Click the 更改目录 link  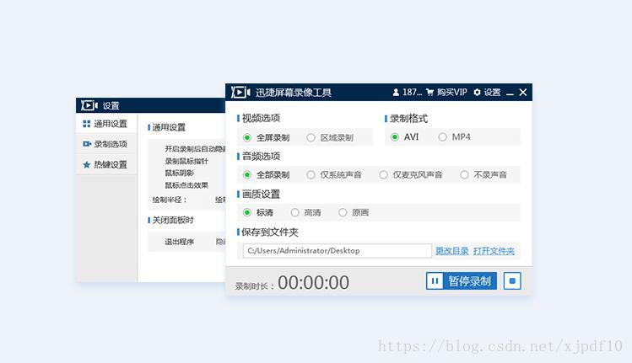[451, 251]
